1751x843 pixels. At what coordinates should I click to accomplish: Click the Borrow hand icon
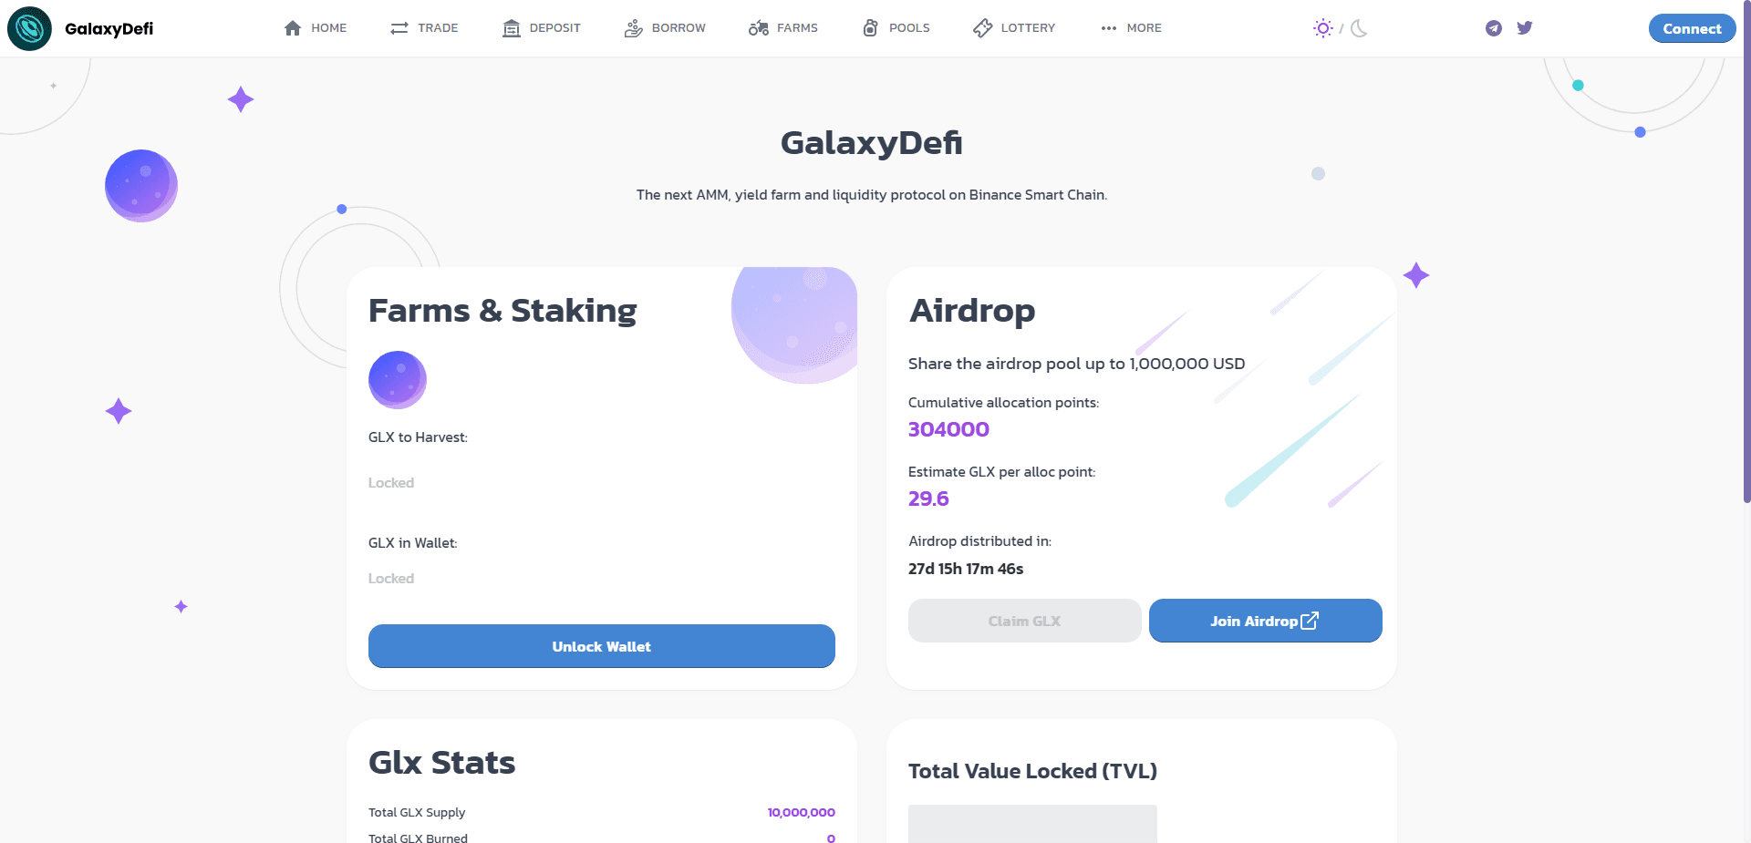[x=632, y=28]
